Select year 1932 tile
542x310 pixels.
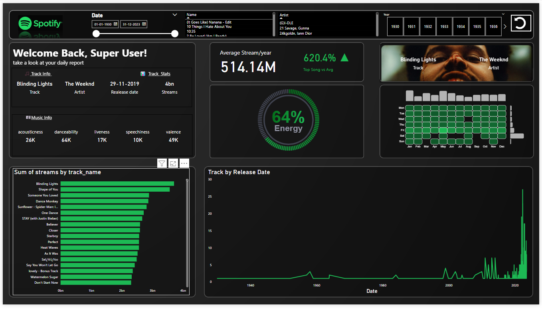coord(428,26)
